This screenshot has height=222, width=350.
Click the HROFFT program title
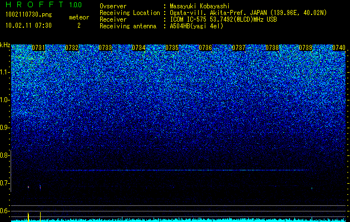[35, 4]
